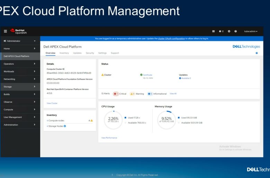Click the Storage Nodes info icon
This screenshot has height=178, width=270.
[x=65, y=126]
